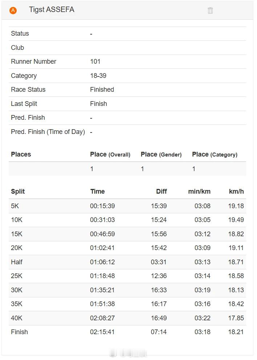Click the 40K split time 02:08:27

(x=102, y=318)
